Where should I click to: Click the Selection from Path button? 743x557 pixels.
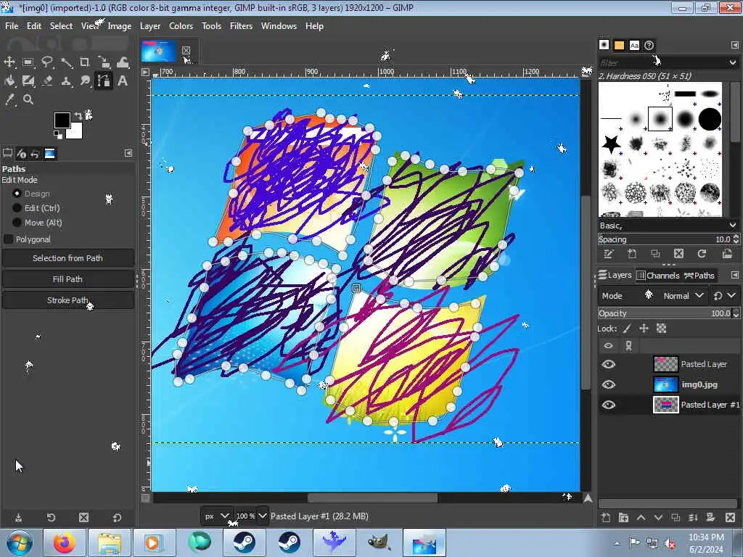(67, 258)
